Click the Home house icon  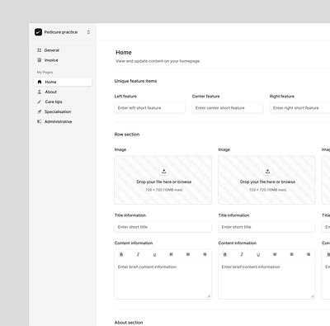pos(40,82)
